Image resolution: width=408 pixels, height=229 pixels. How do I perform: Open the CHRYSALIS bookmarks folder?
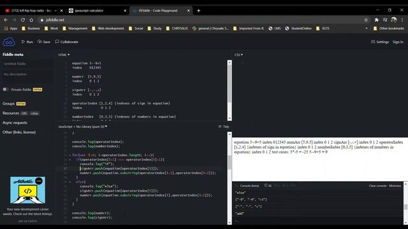(x=177, y=29)
